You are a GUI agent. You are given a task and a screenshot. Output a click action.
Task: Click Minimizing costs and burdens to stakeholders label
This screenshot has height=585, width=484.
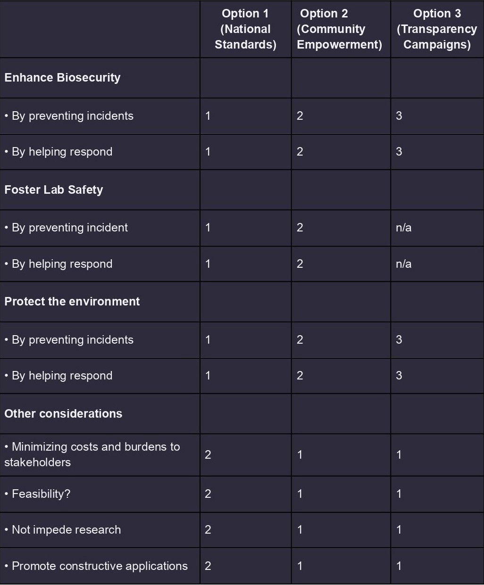pyautogui.click(x=92, y=454)
